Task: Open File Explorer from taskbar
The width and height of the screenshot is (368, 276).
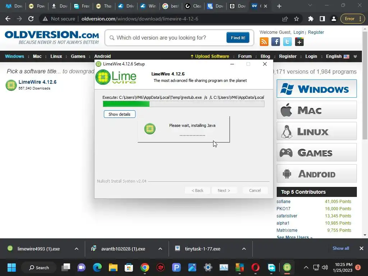Action: (113, 267)
